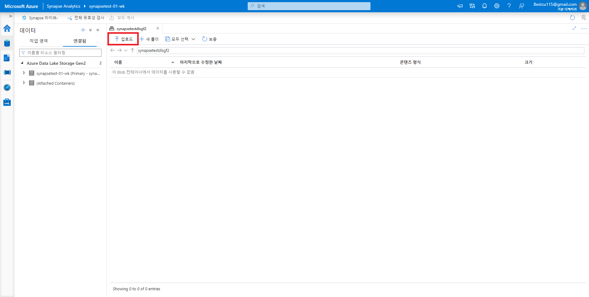Open the feedback person icon
The image size is (589, 297).
521,6
